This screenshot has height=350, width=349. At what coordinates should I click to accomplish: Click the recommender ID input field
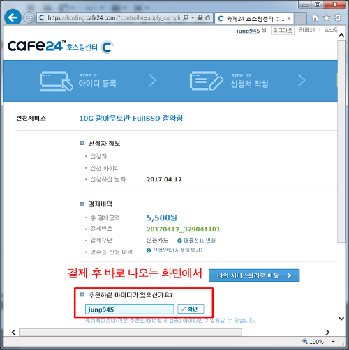click(x=129, y=310)
